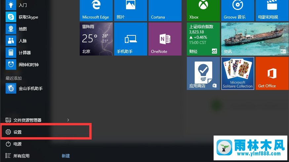Open the Microsoft Solitaire Collection tile
The width and height of the screenshot is (289, 162).
[237, 73]
